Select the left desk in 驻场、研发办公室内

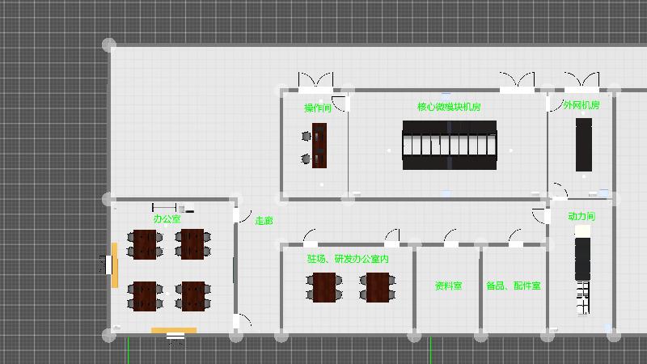tap(324, 287)
